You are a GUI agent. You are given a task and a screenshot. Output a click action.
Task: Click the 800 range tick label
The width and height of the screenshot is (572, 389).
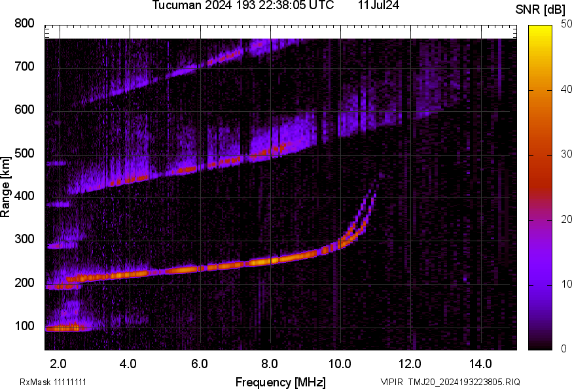coord(24,24)
